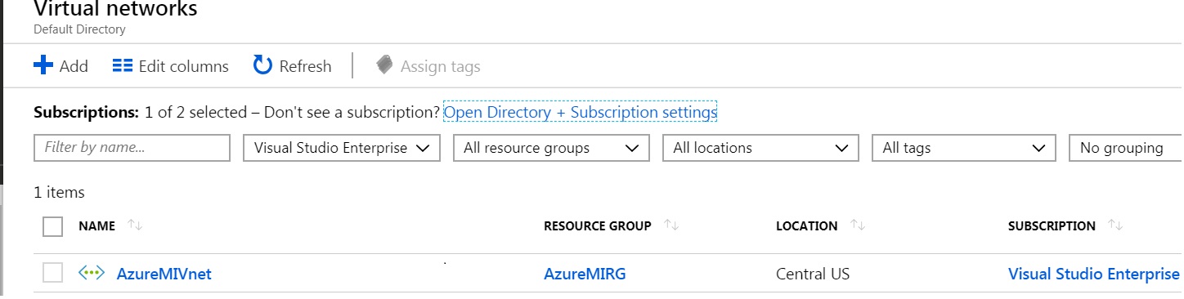This screenshot has height=299, width=1184.
Task: Sort by Location using sort arrows
Action: 859,225
